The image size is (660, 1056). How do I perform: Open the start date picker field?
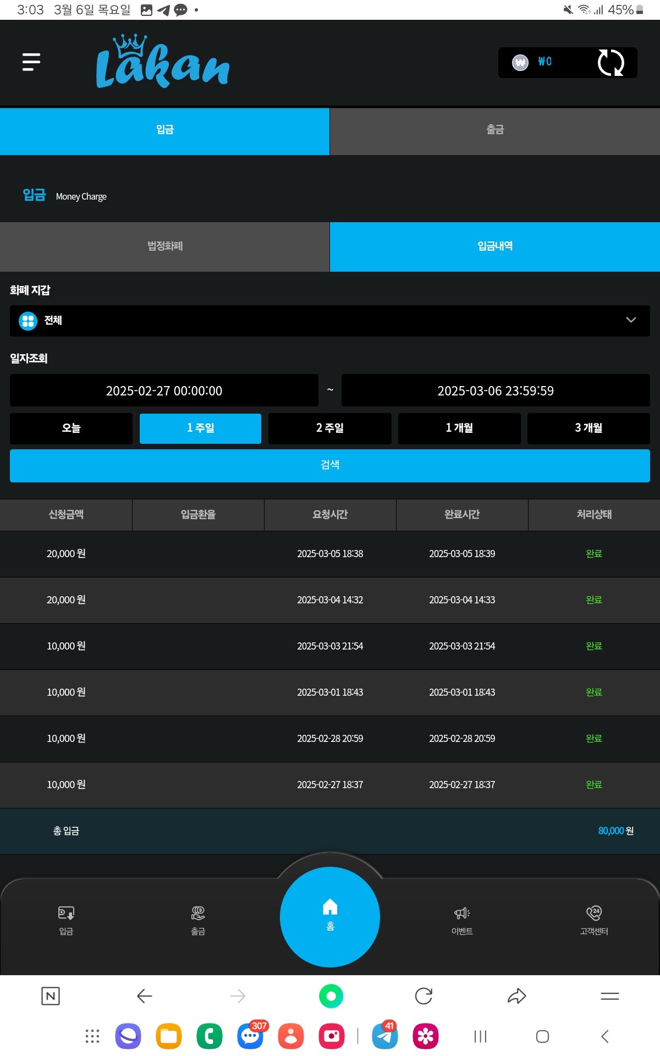coord(164,391)
